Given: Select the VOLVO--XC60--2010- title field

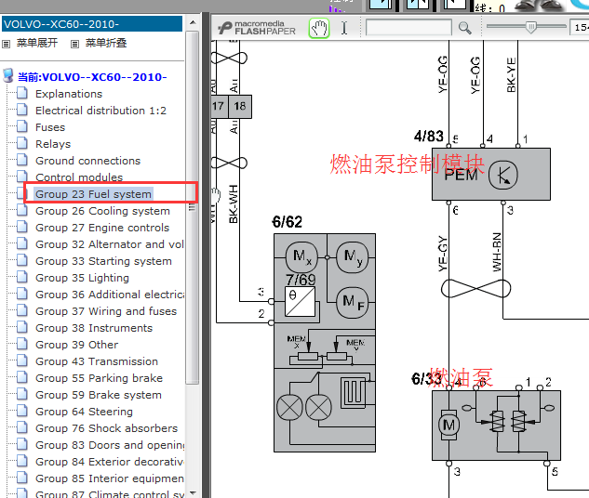Looking at the screenshot, I should tap(92, 24).
